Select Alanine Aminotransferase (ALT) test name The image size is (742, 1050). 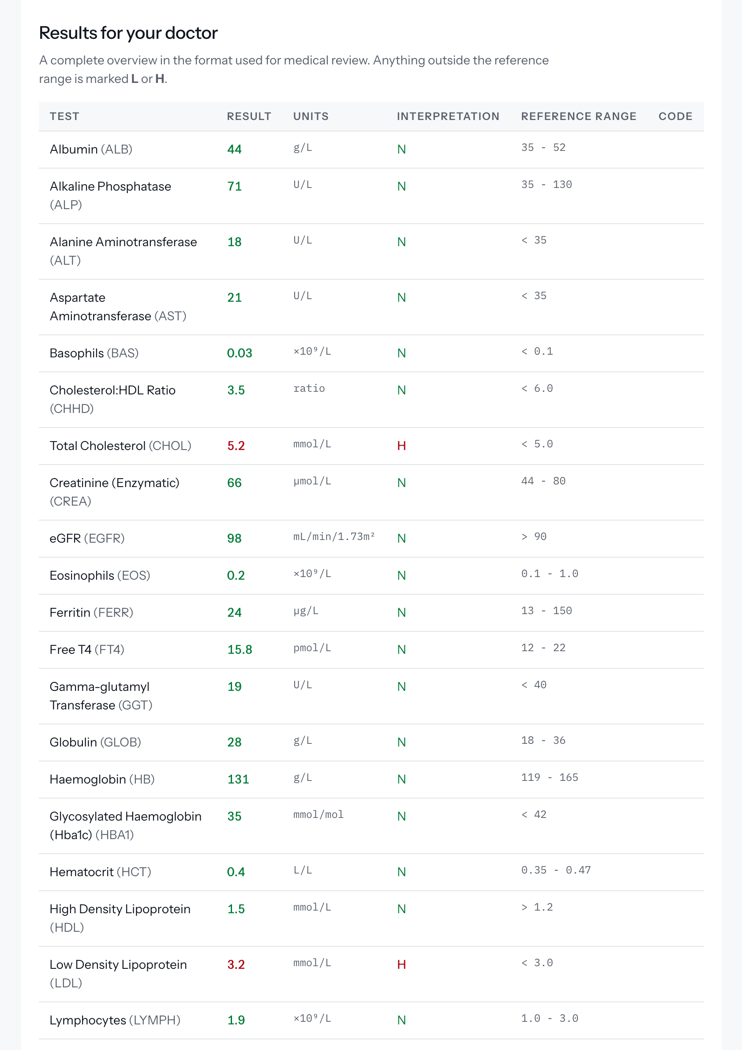click(x=124, y=251)
